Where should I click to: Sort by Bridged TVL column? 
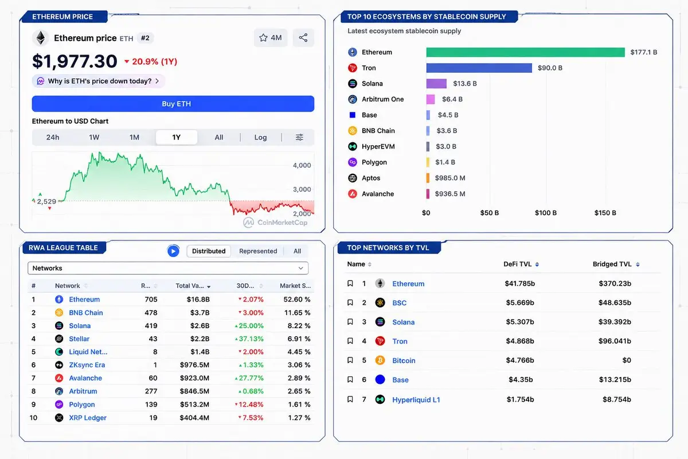point(616,264)
